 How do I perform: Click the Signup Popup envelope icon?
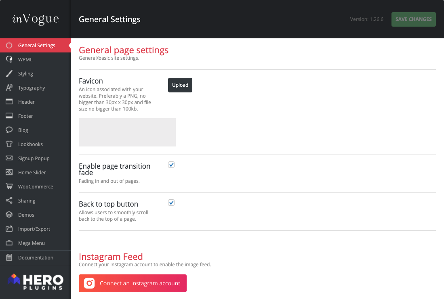9,158
